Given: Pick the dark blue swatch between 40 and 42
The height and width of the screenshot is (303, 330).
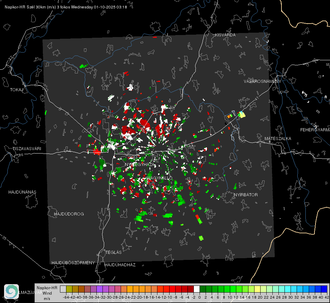Looking at the screenshot, I should pos(324,289).
